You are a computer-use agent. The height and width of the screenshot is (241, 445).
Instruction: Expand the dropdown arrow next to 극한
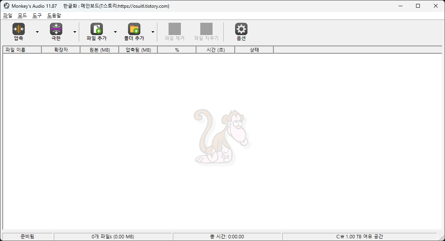(x=75, y=32)
